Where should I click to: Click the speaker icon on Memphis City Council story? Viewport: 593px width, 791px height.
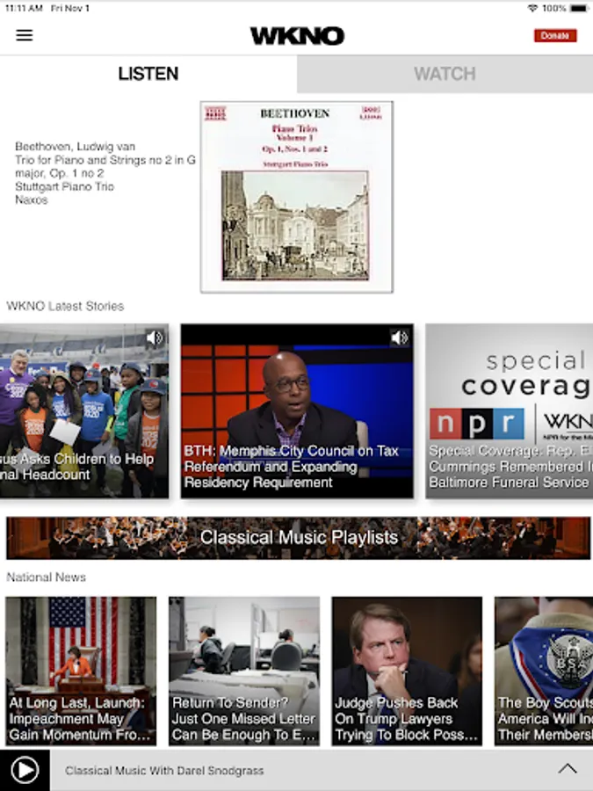tap(400, 337)
